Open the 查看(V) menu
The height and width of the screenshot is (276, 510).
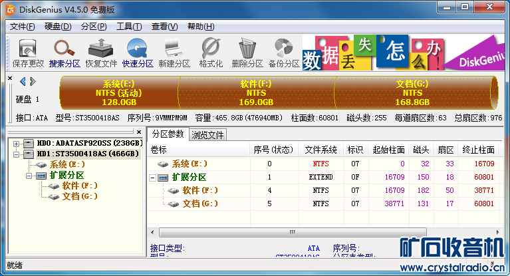[165, 27]
